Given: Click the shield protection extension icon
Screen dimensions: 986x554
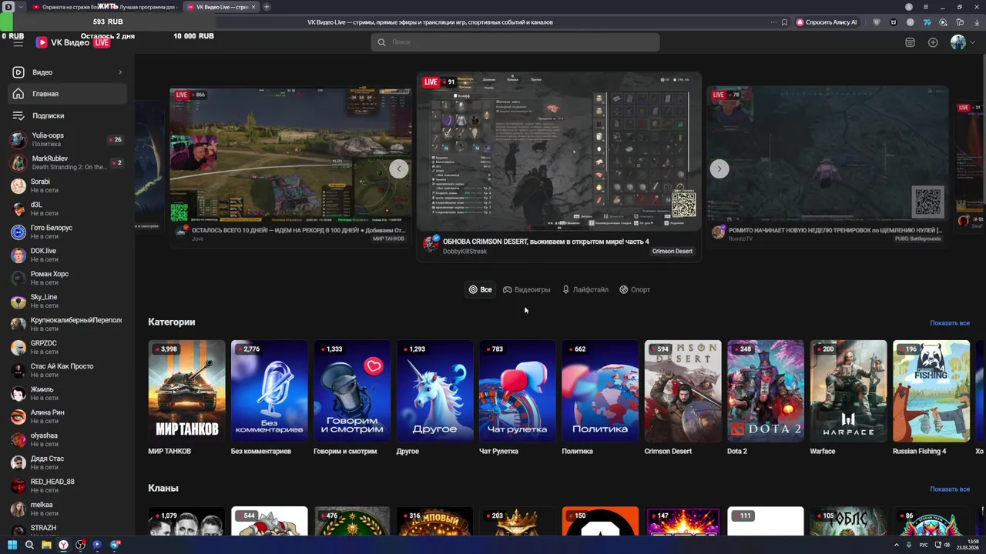Looking at the screenshot, I should click(877, 22).
